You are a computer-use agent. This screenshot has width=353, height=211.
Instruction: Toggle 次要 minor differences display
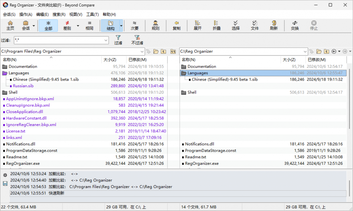click(135, 26)
